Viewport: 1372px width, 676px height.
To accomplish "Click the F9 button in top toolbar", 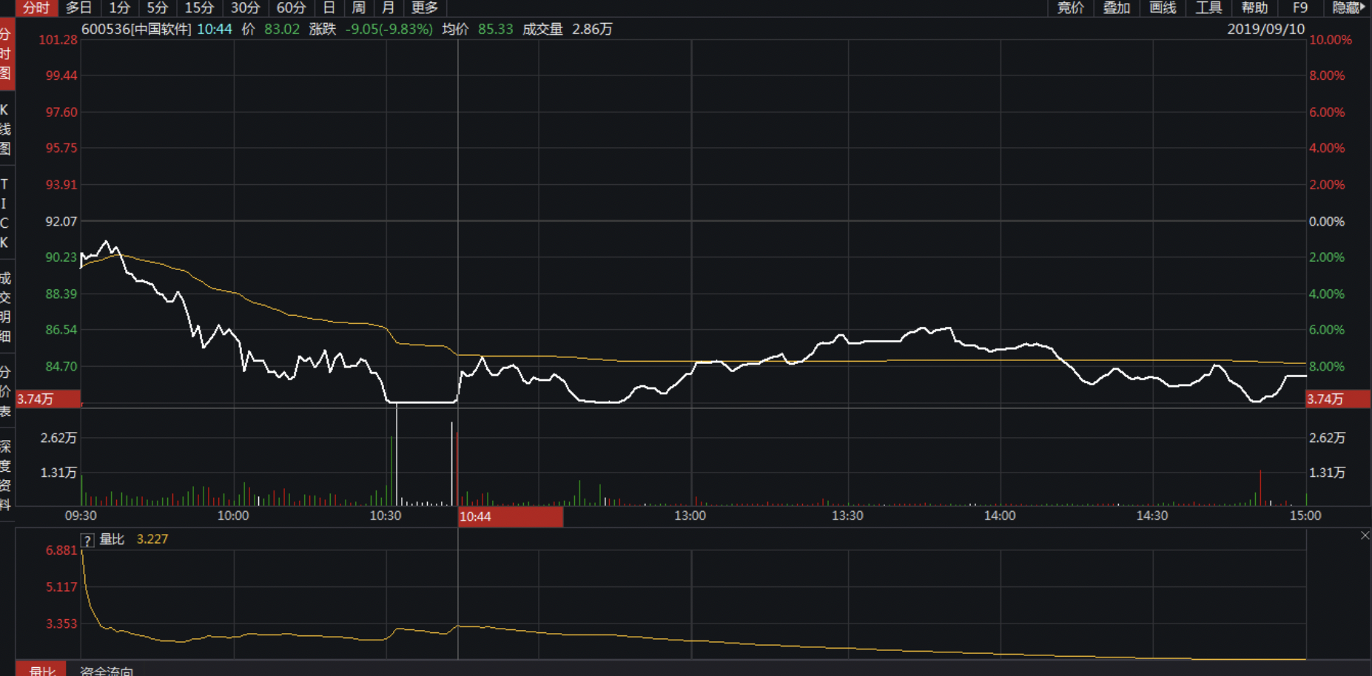I will pos(1299,8).
